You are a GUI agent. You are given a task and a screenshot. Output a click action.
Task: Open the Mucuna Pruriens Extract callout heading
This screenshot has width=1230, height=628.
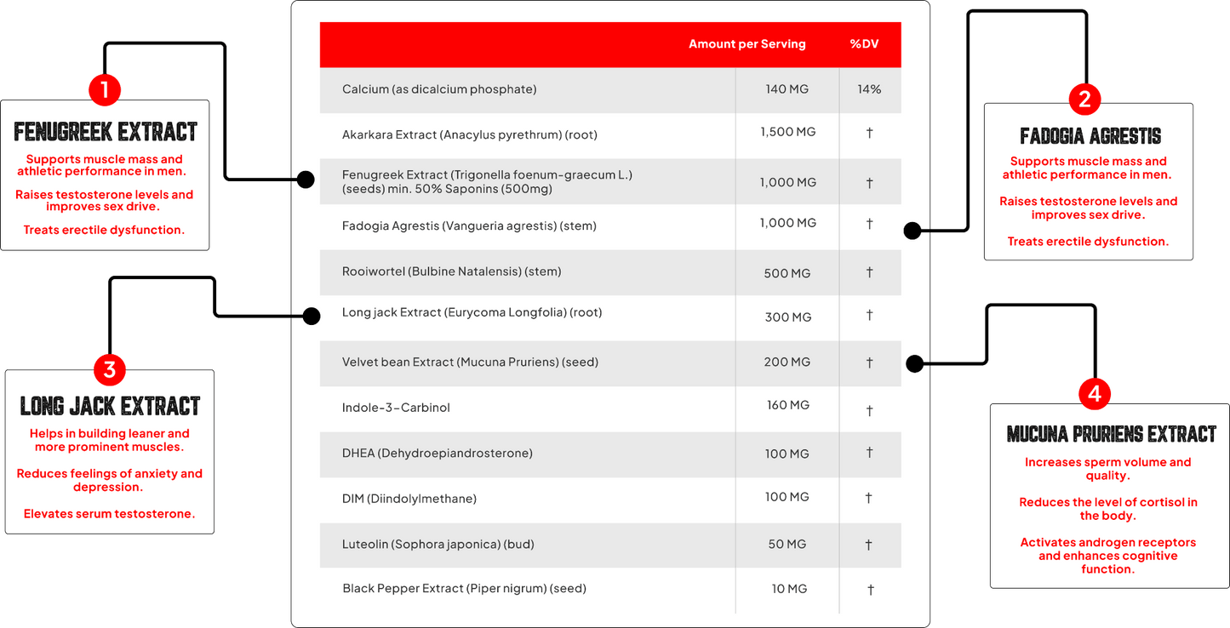[x=1111, y=435]
